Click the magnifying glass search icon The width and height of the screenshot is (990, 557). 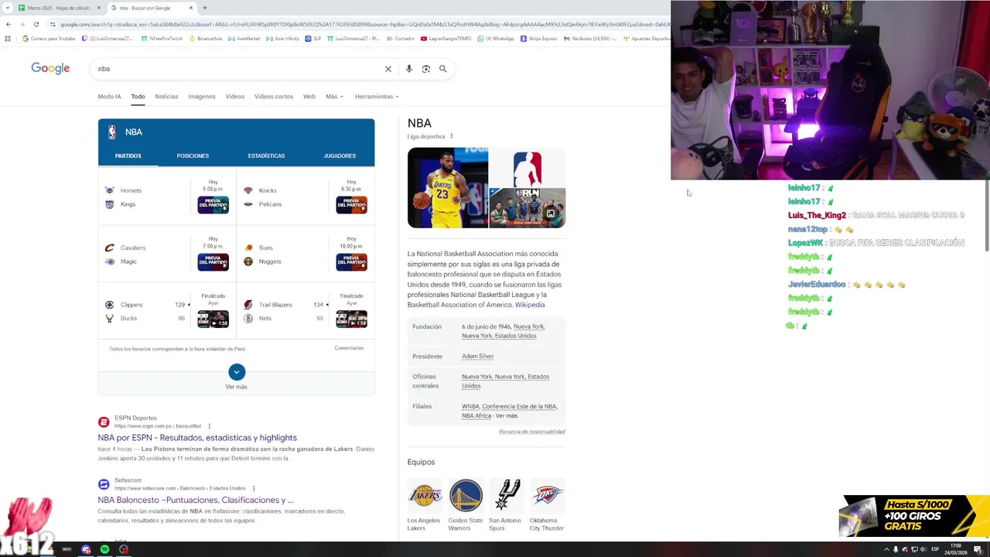coord(443,69)
